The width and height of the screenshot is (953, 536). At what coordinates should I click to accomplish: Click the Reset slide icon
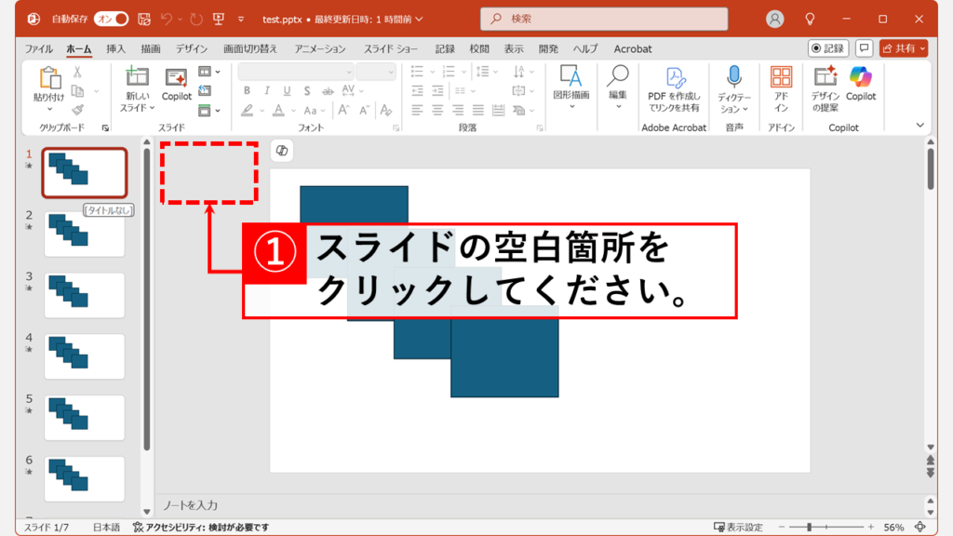pos(205,90)
